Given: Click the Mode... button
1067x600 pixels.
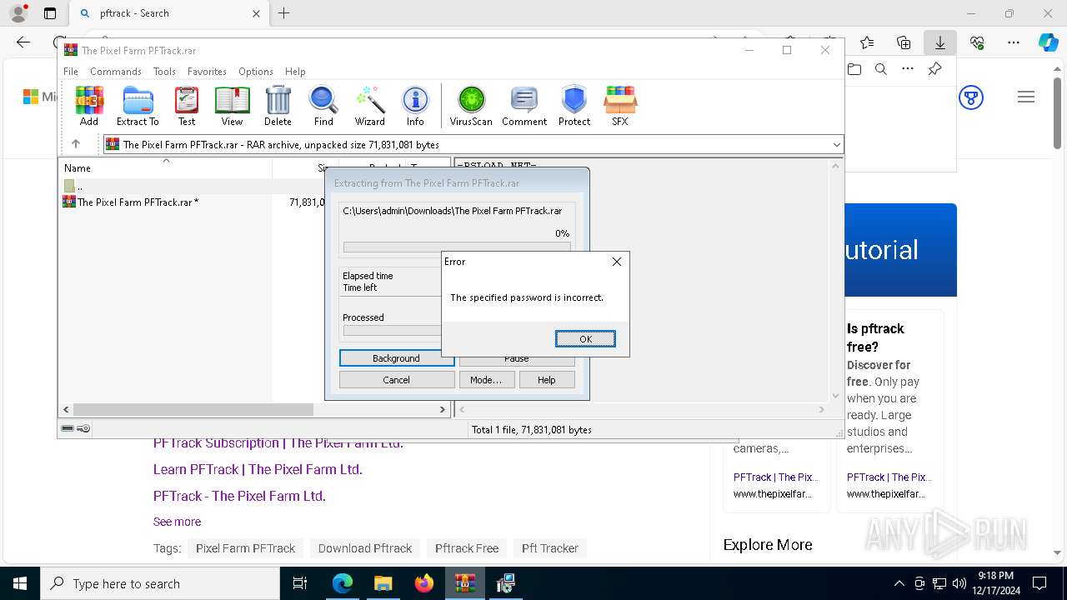Looking at the screenshot, I should (x=486, y=380).
